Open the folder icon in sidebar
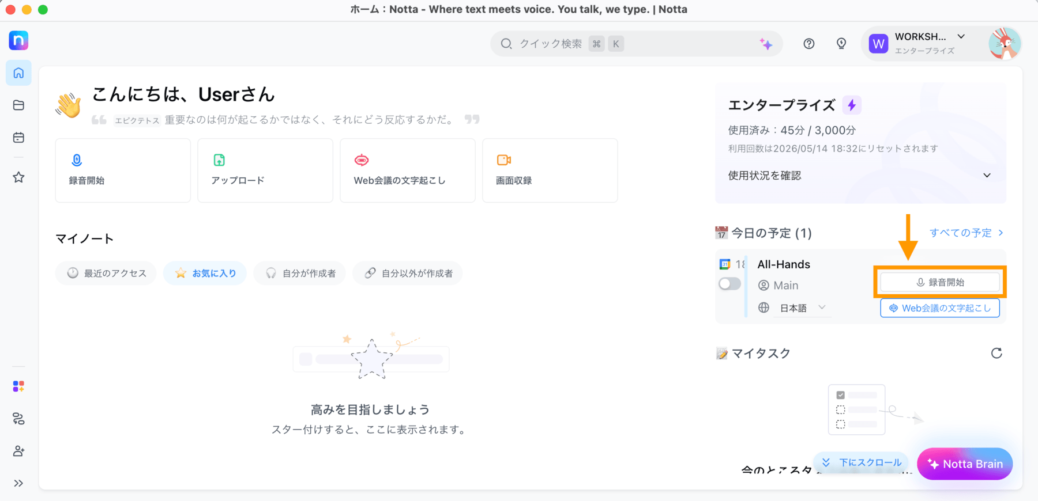 click(x=18, y=105)
